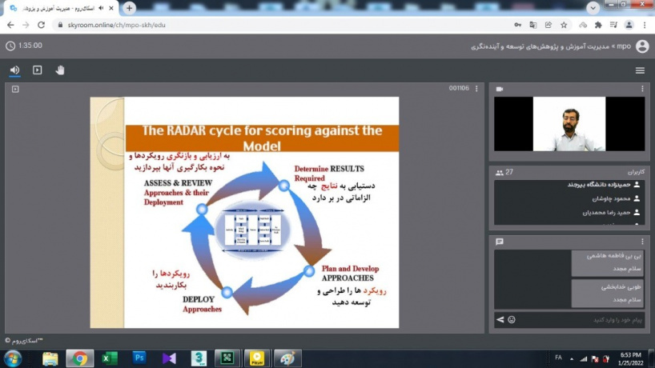Toggle presentation fullscreen icon at panel corner

coord(15,89)
